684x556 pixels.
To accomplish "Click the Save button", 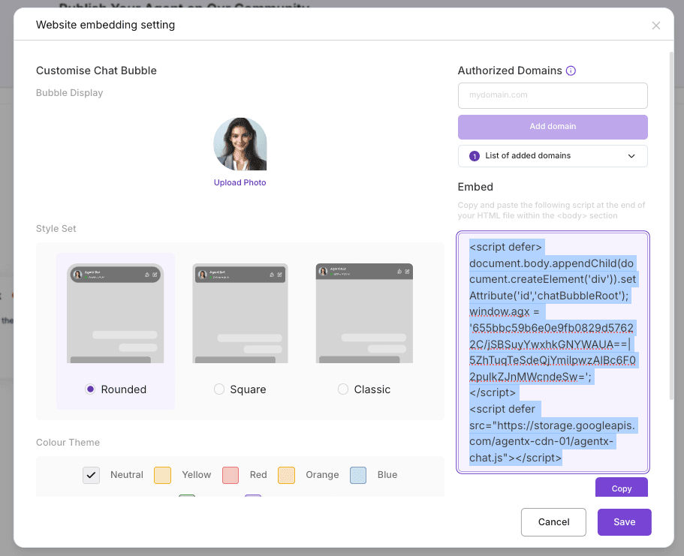I will (x=624, y=522).
